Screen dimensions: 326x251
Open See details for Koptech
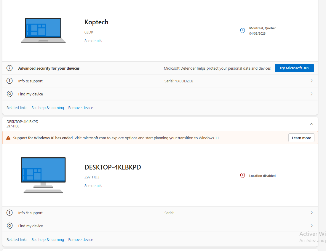(93, 41)
